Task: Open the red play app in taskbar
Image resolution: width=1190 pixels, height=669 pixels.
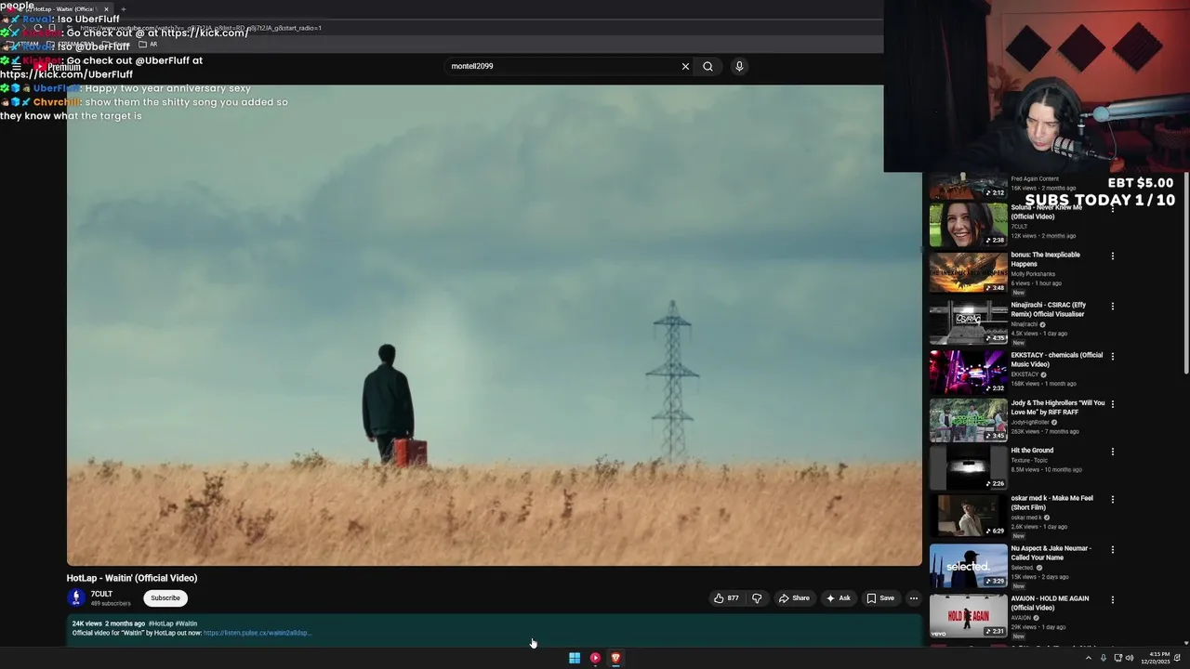Action: pyautogui.click(x=595, y=658)
